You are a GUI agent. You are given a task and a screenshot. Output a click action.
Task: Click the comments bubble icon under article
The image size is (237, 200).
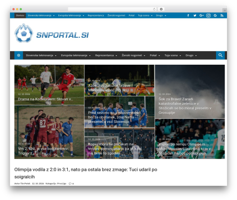[x=70, y=183]
